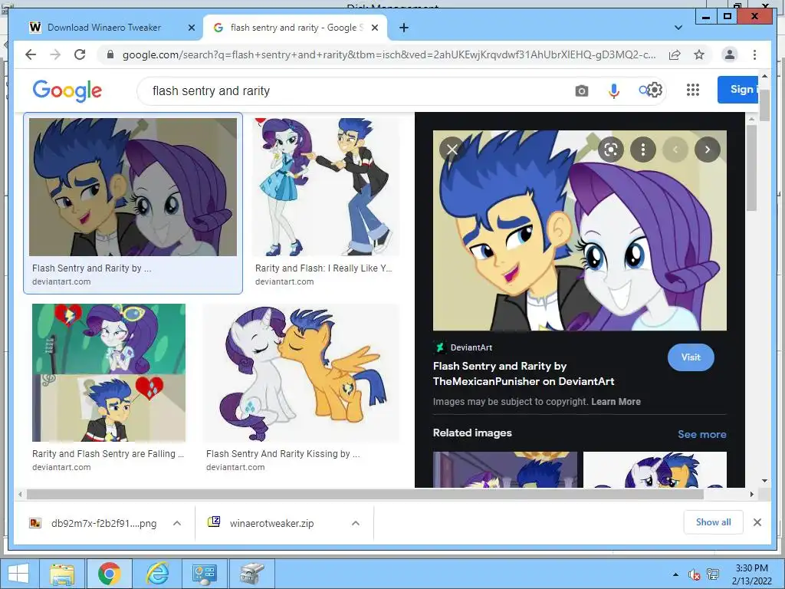Show next image in preview
Image resolution: width=785 pixels, height=589 pixels.
click(x=708, y=150)
